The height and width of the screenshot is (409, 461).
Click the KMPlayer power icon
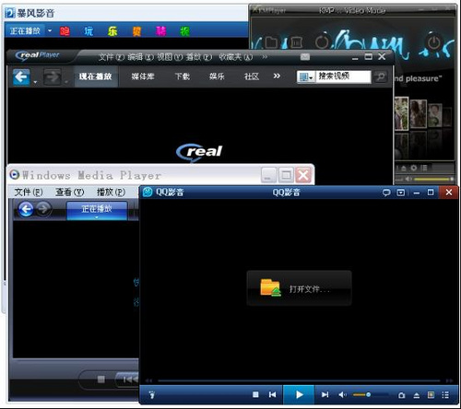click(434, 42)
